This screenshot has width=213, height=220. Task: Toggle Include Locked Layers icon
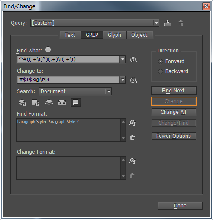23,103
